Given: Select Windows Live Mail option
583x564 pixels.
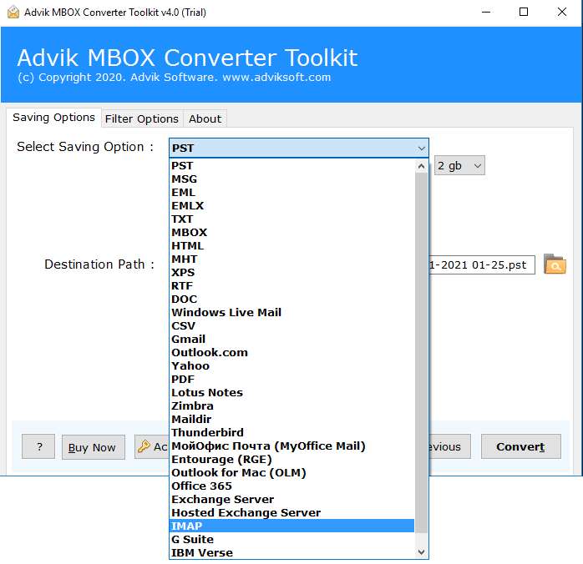Looking at the screenshot, I should pyautogui.click(x=291, y=313).
